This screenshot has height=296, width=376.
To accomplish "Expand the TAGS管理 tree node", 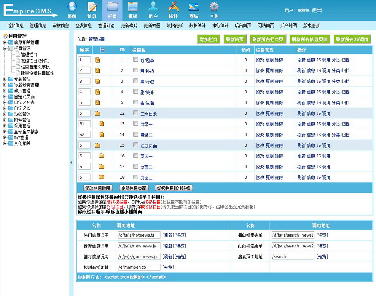I will pos(5,114).
